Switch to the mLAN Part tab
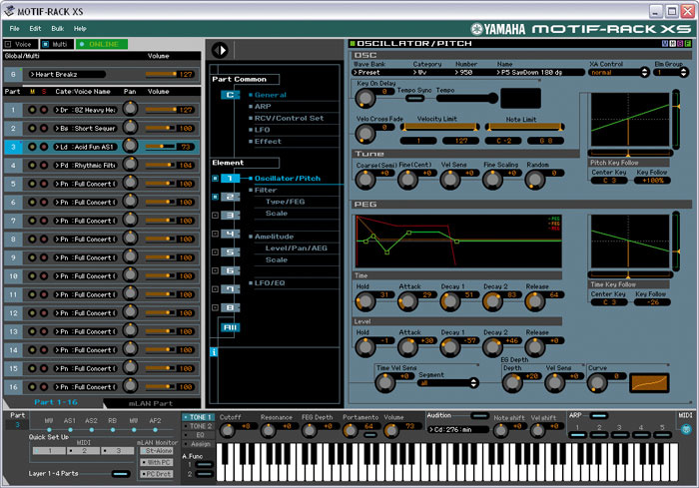699x488 pixels. 151,403
